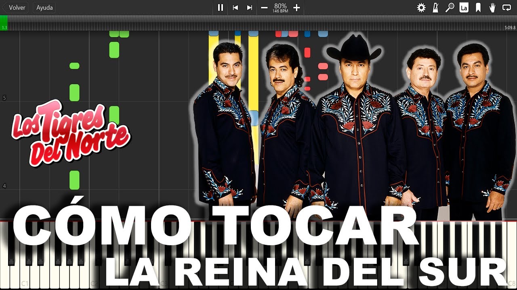Click the 5:09.8 song duration label
Image resolution: width=517 pixels, height=290 pixels.
coord(510,28)
